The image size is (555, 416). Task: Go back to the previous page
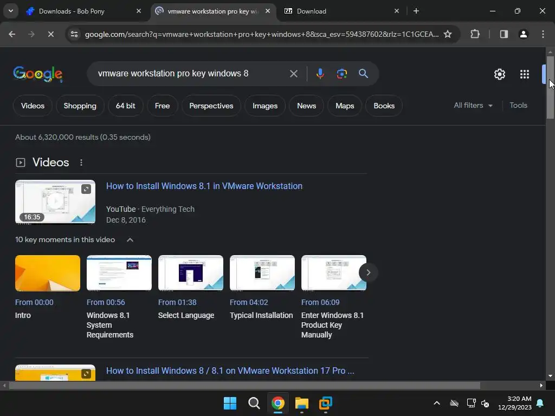(x=12, y=34)
